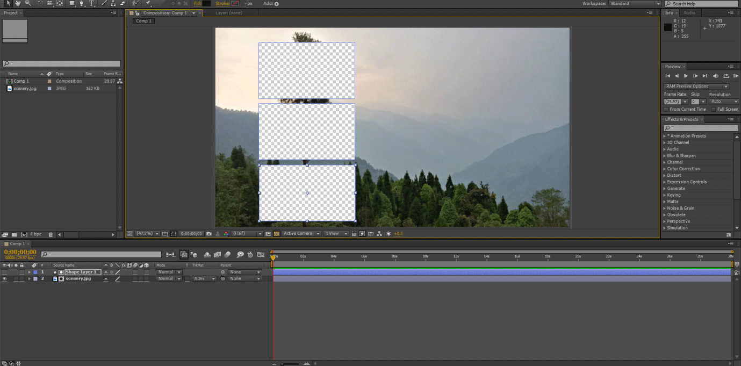Select the Pen tool
Viewport: 741px width, 366px height.
pos(82,3)
